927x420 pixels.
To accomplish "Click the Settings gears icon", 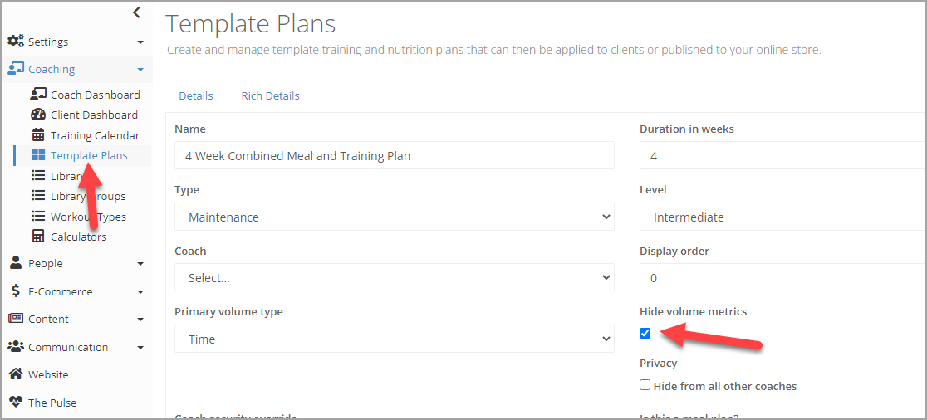I will (16, 42).
